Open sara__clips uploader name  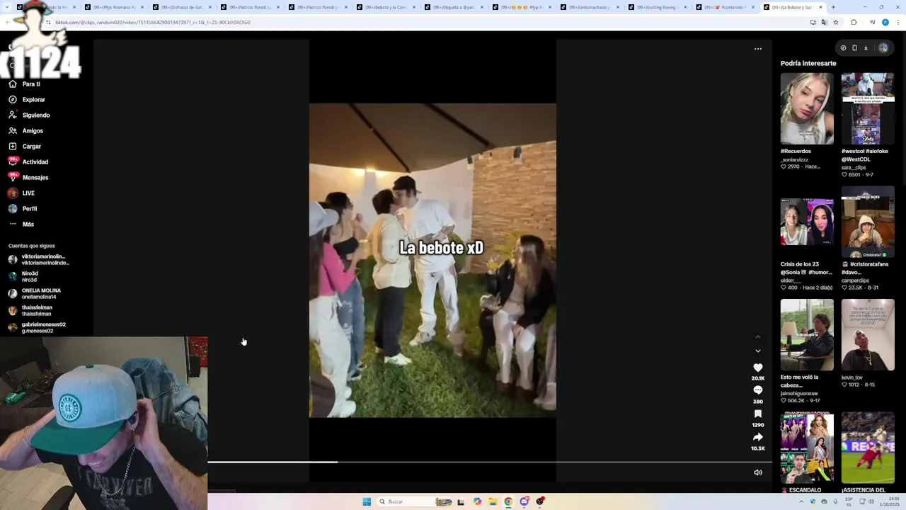[x=854, y=167]
